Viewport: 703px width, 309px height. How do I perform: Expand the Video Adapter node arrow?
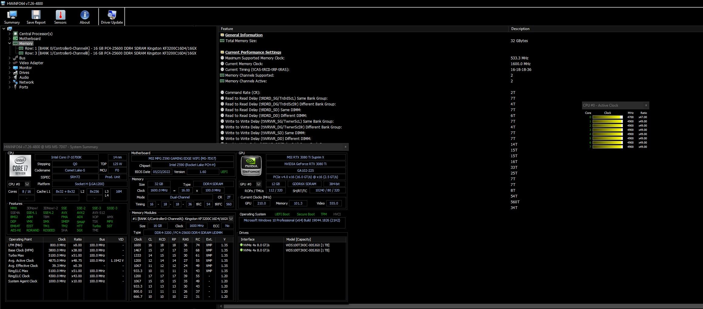[9, 63]
